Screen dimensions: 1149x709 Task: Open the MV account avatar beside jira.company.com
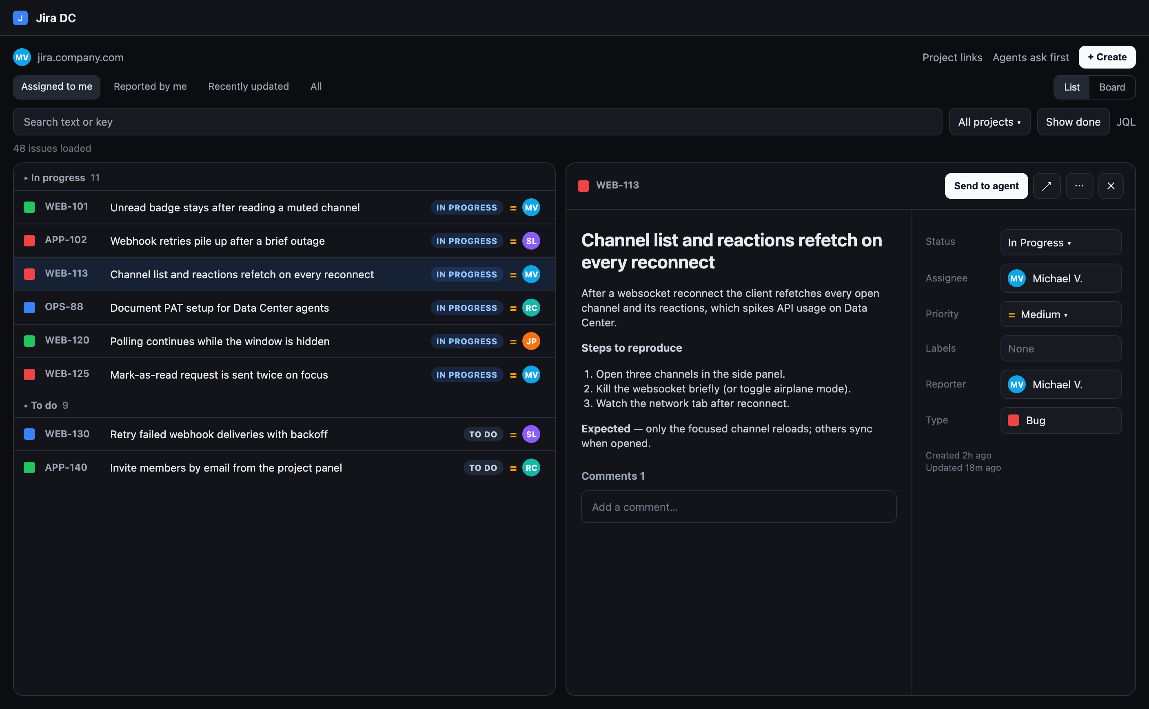coord(22,57)
